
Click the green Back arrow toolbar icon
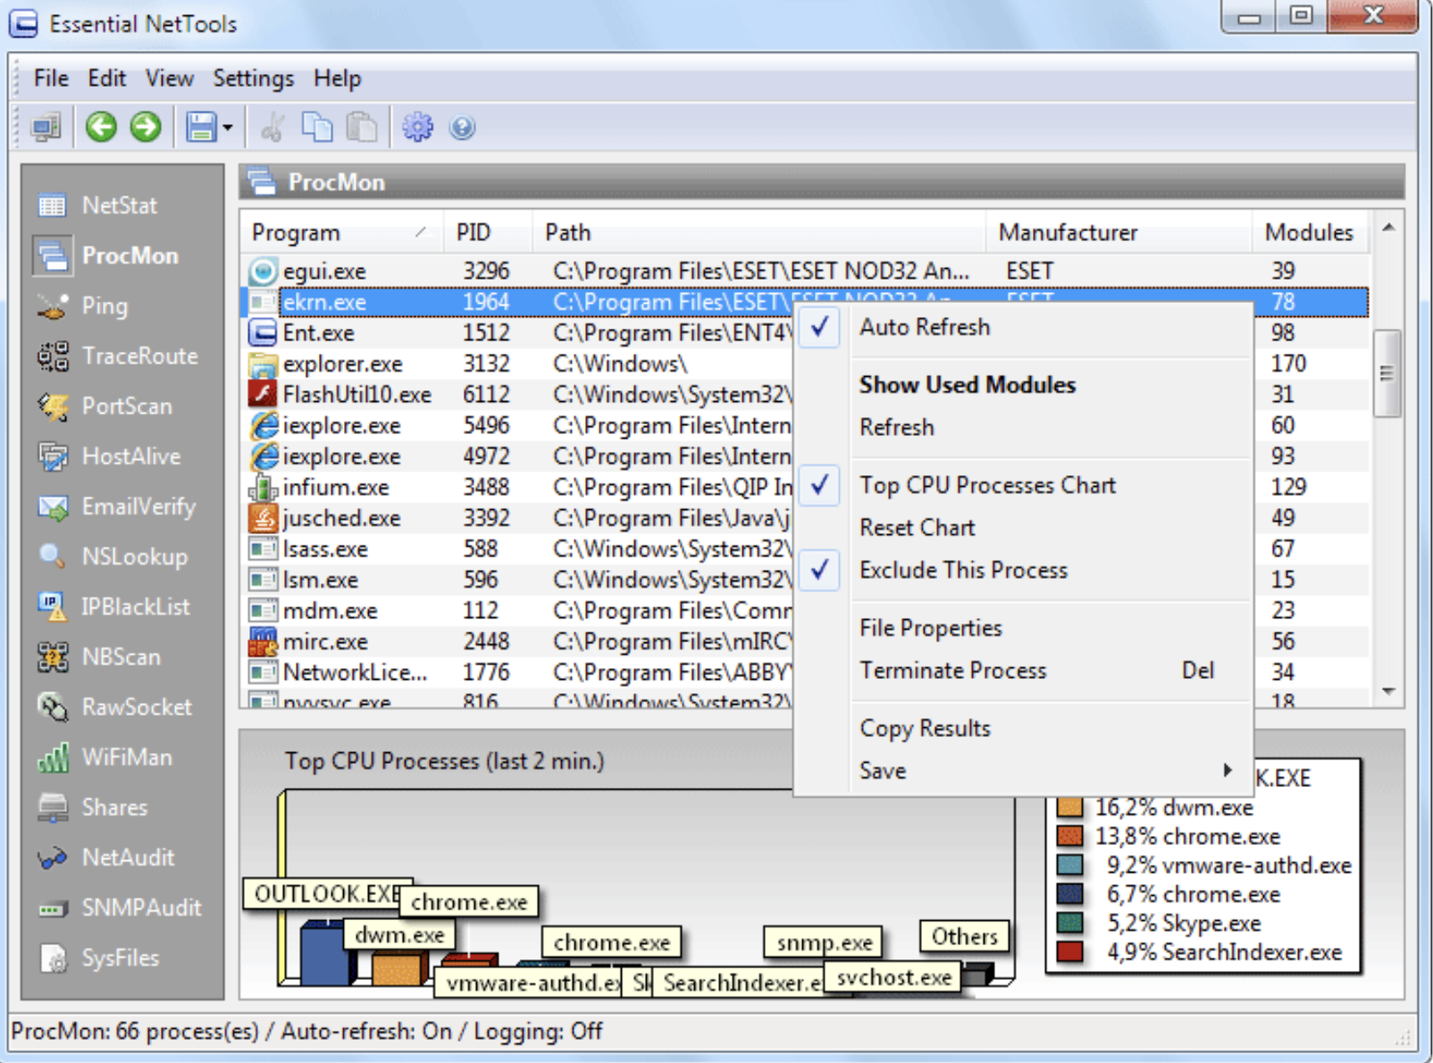tap(101, 127)
